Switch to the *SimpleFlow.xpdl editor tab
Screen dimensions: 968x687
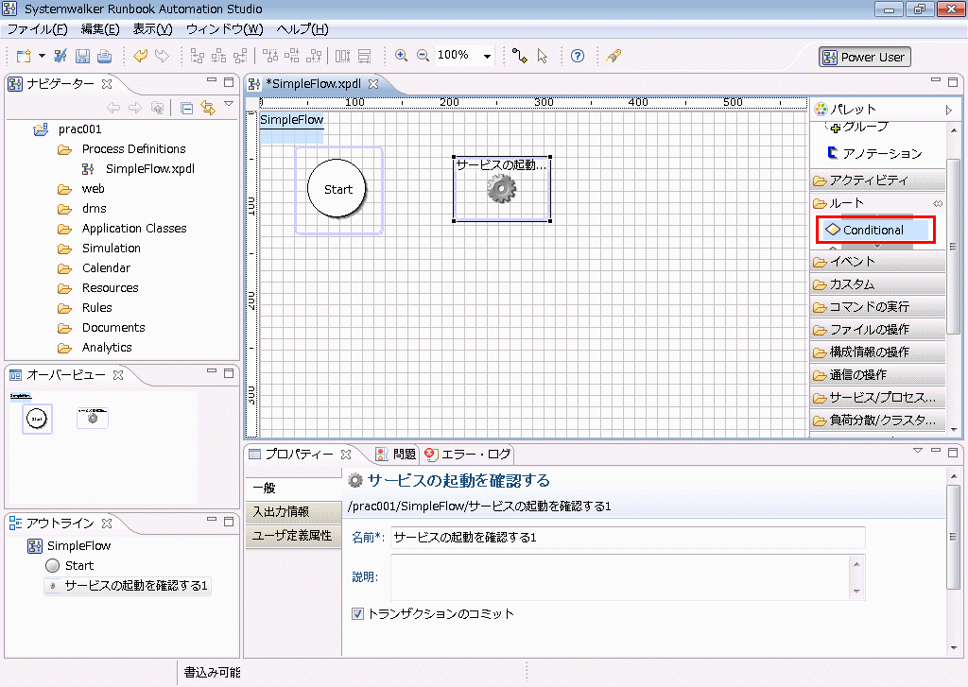coord(313,83)
